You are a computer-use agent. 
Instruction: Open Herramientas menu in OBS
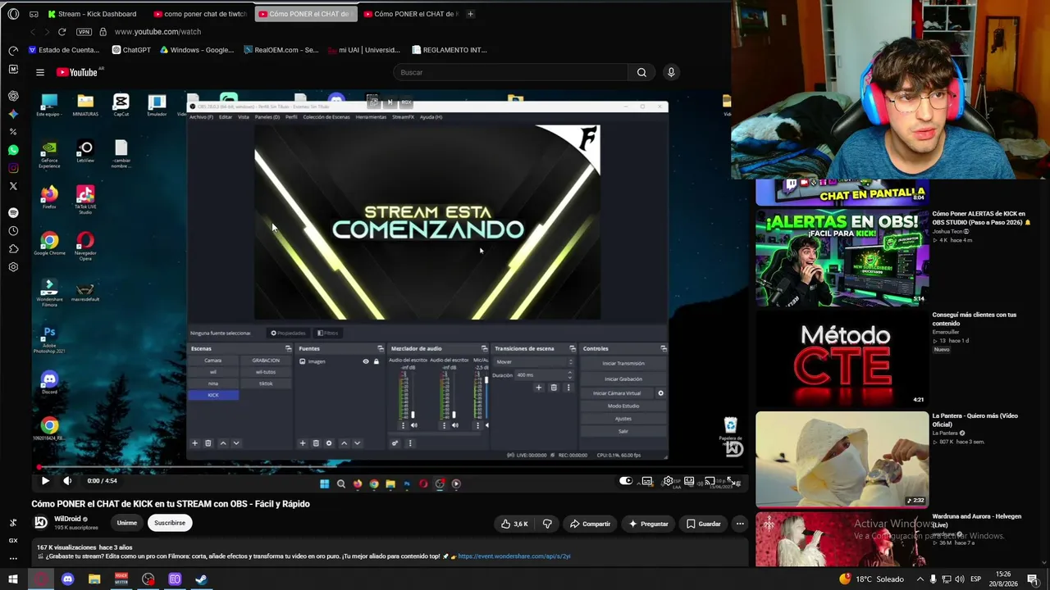(x=371, y=117)
